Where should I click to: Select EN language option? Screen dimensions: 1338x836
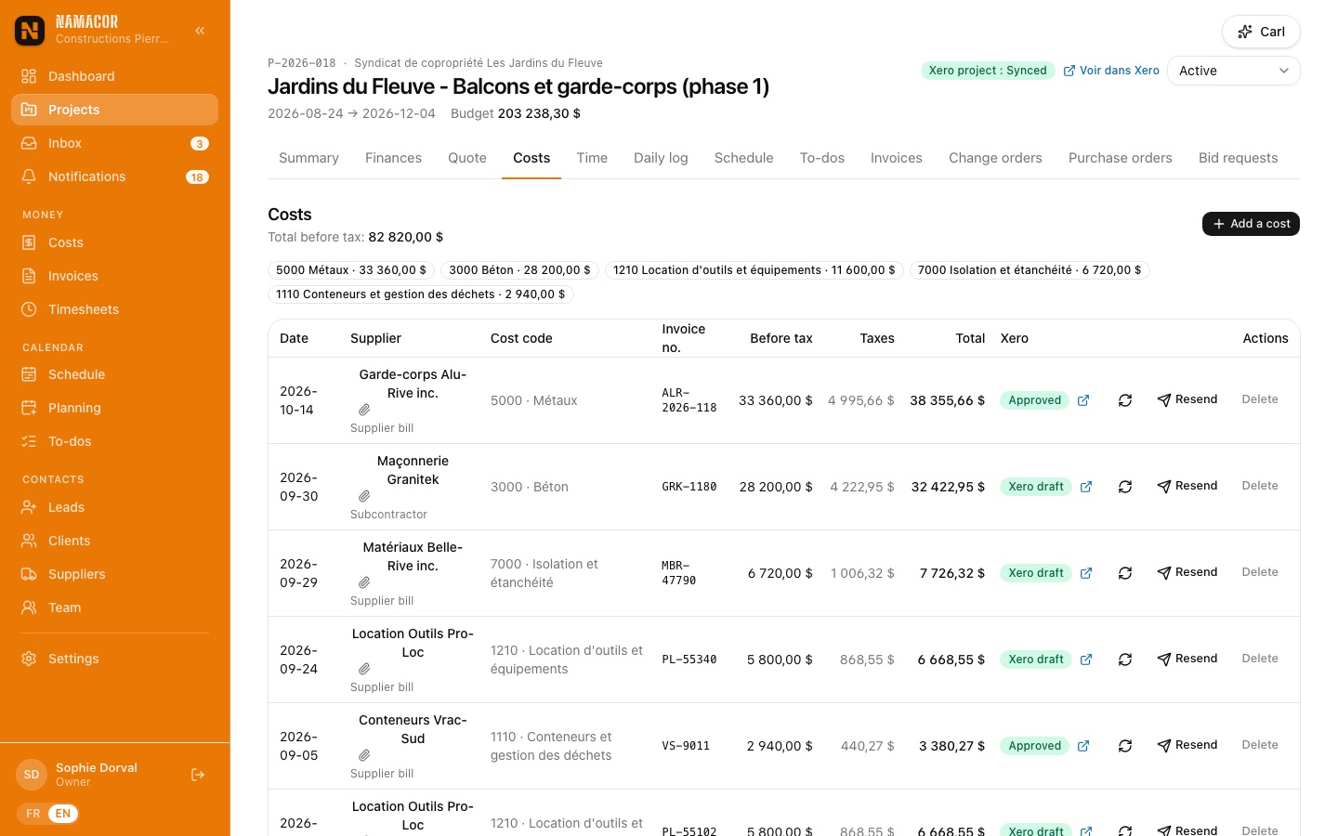point(63,814)
